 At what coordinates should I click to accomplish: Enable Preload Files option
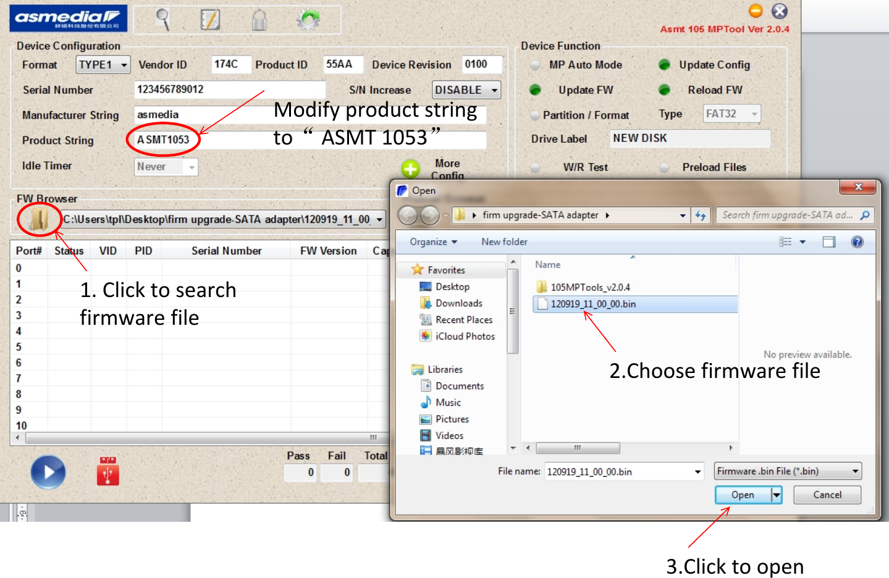pos(664,167)
